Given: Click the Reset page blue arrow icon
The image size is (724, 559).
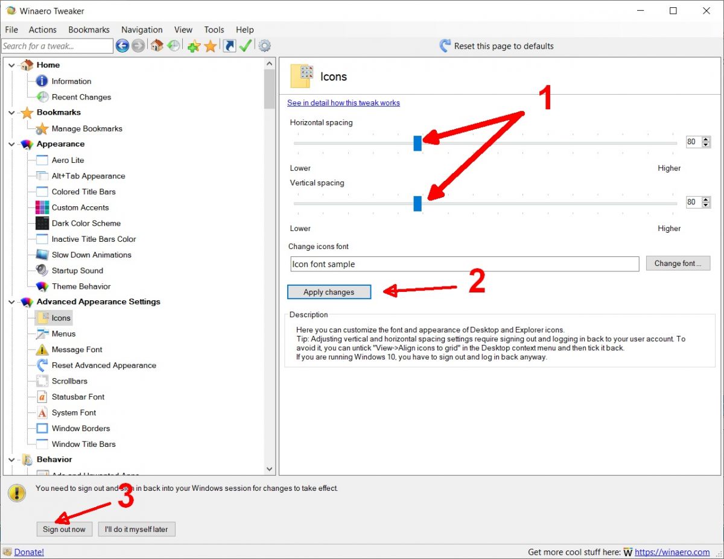Looking at the screenshot, I should click(x=445, y=46).
